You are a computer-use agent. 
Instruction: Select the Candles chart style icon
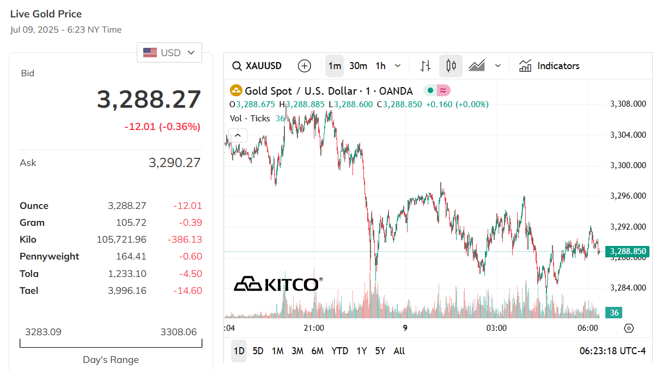click(451, 66)
